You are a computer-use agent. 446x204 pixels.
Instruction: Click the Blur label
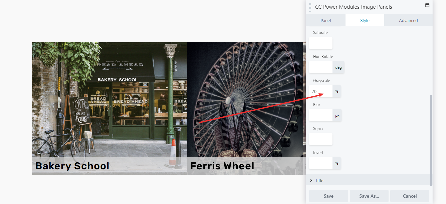click(x=316, y=105)
